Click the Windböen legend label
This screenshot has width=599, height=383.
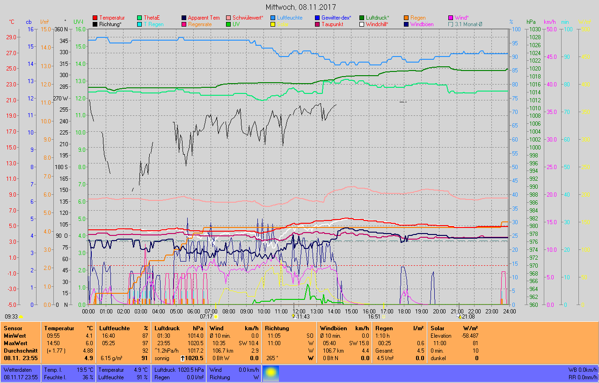click(422, 24)
